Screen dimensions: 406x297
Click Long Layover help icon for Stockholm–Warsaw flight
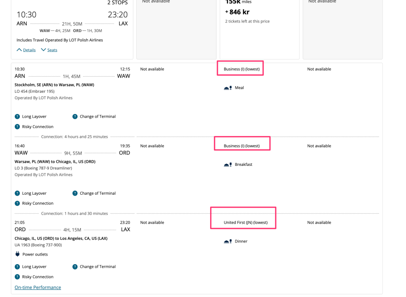(17, 116)
